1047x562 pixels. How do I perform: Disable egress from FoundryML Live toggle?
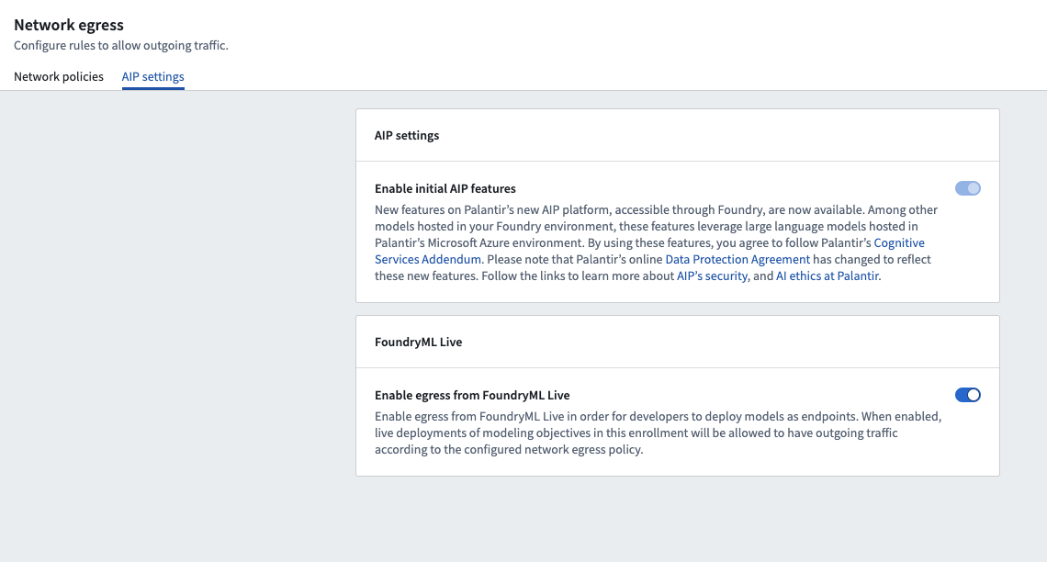coord(967,395)
